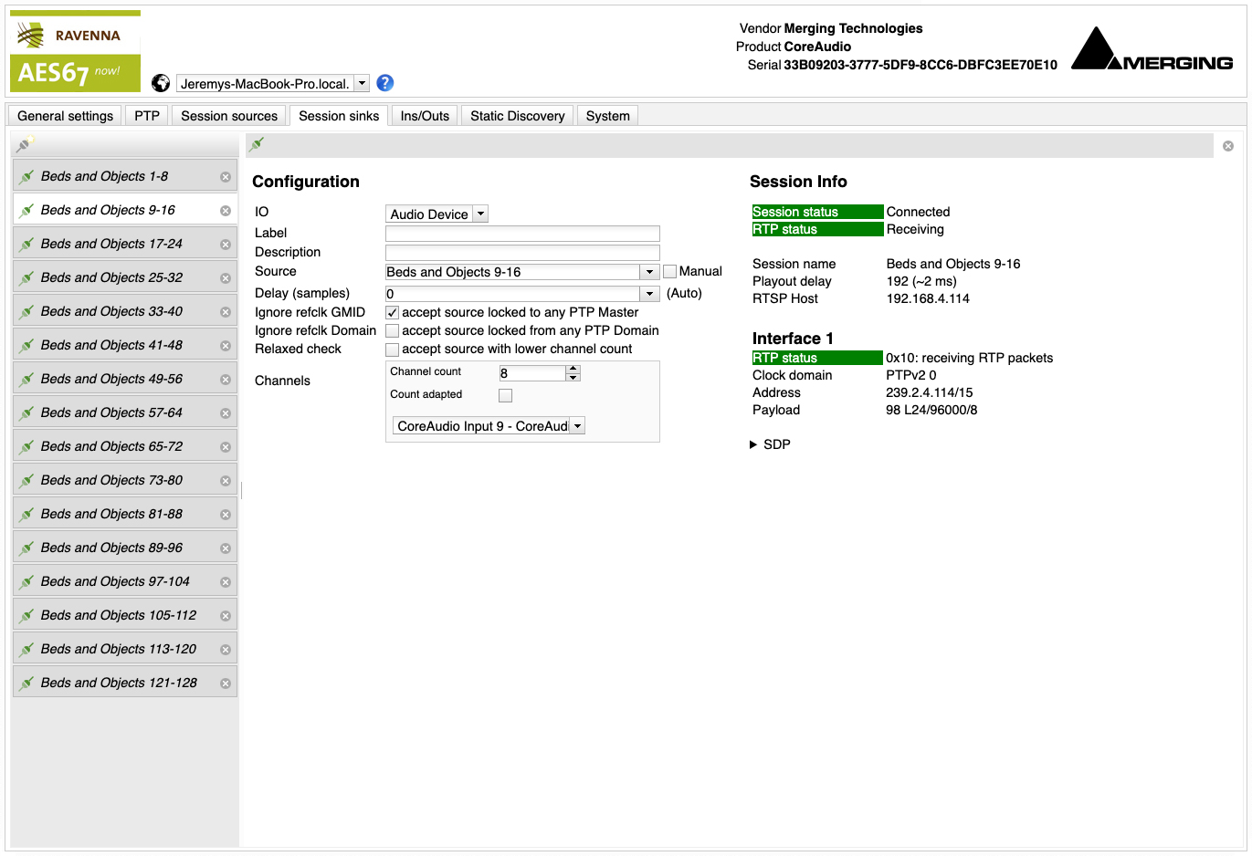Remove the Beds and Objects 1-8 sink

coord(226,177)
